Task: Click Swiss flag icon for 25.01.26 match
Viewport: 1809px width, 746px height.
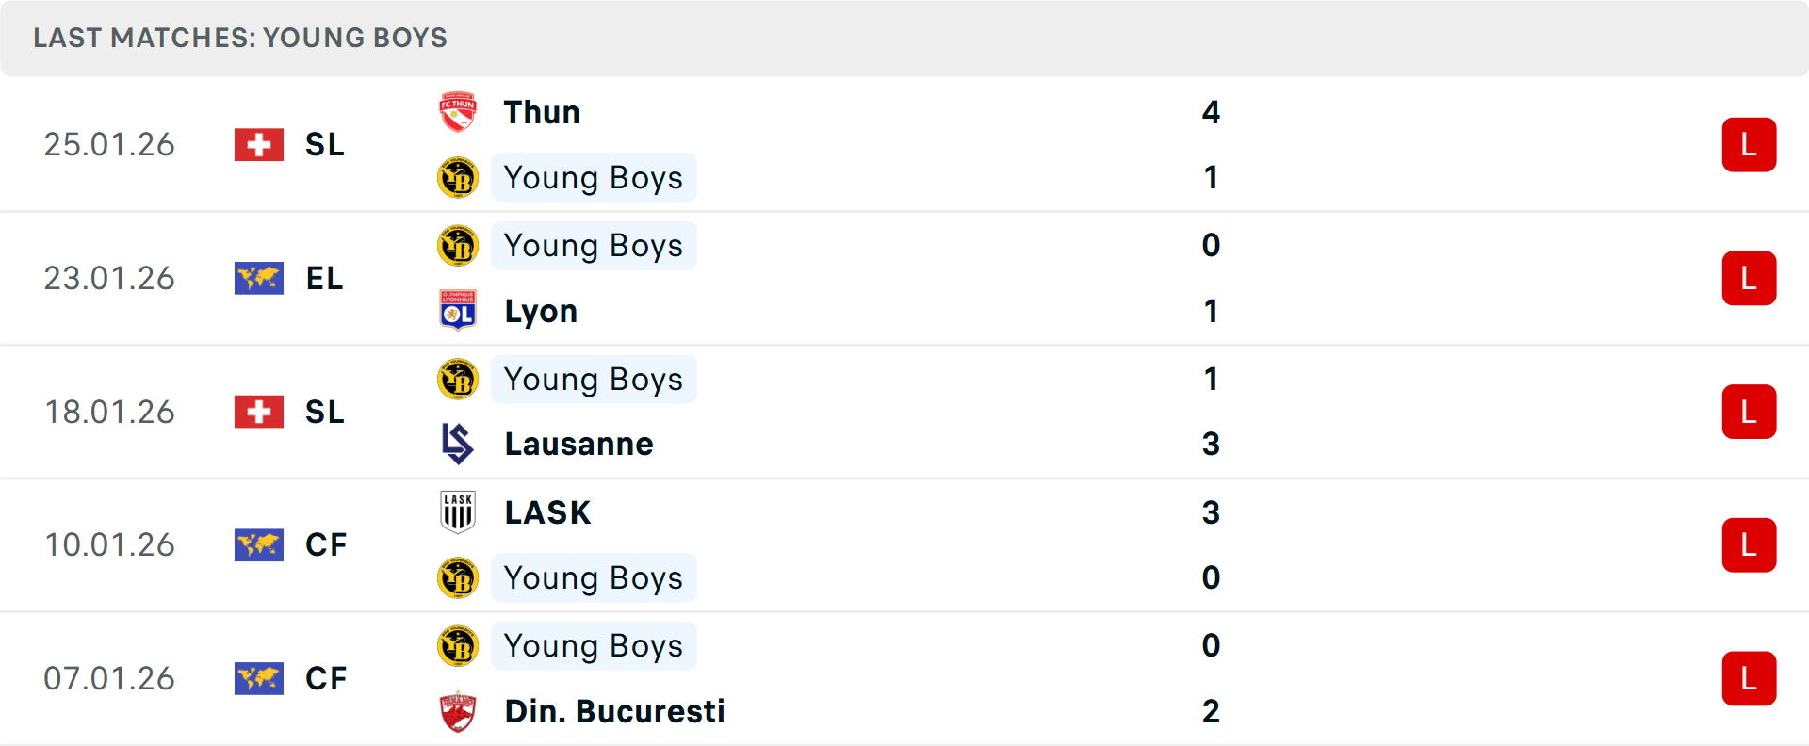Action: (x=259, y=145)
